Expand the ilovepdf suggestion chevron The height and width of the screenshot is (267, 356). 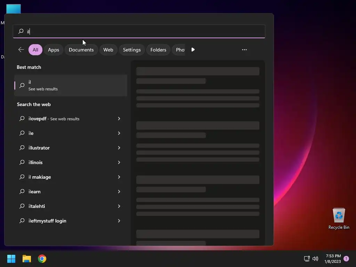click(119, 119)
